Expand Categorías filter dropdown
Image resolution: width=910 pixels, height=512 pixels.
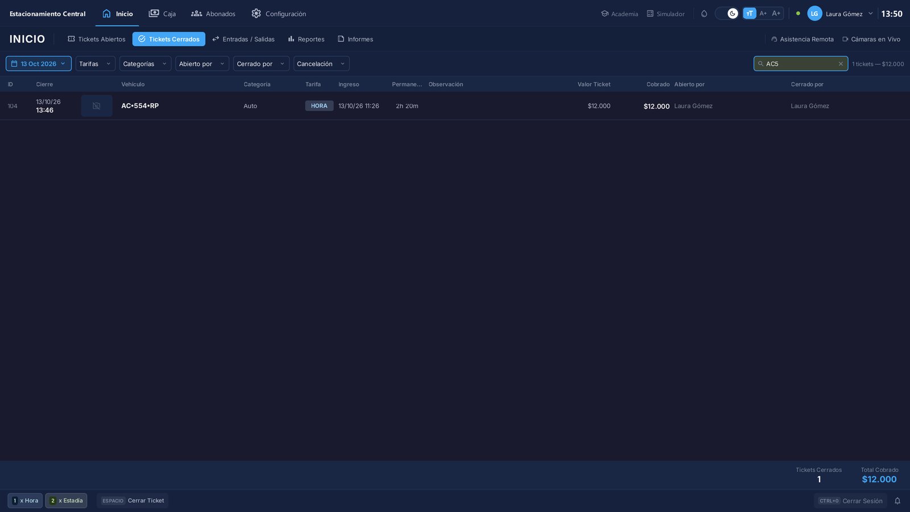tap(145, 64)
